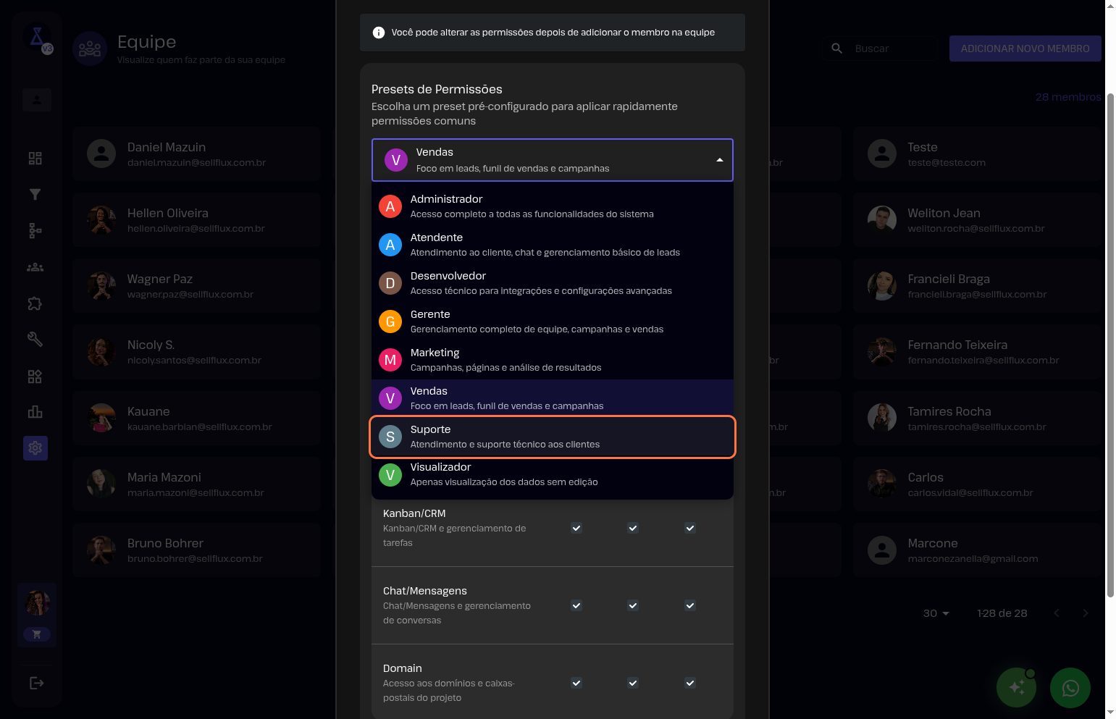Click the puzzle piece integrations icon

coord(35,303)
